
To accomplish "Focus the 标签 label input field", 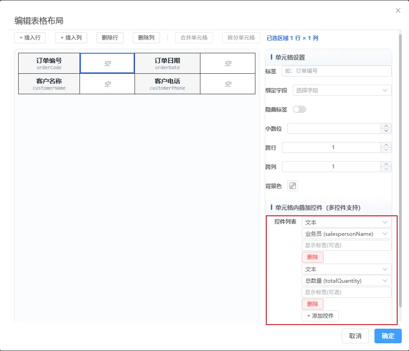I will pos(336,71).
